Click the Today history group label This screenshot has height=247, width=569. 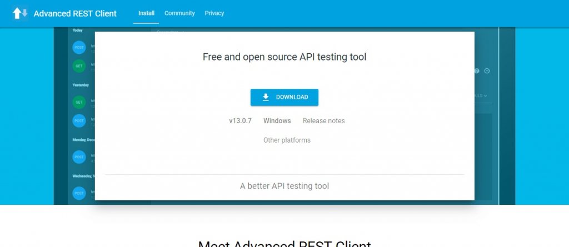(78, 31)
